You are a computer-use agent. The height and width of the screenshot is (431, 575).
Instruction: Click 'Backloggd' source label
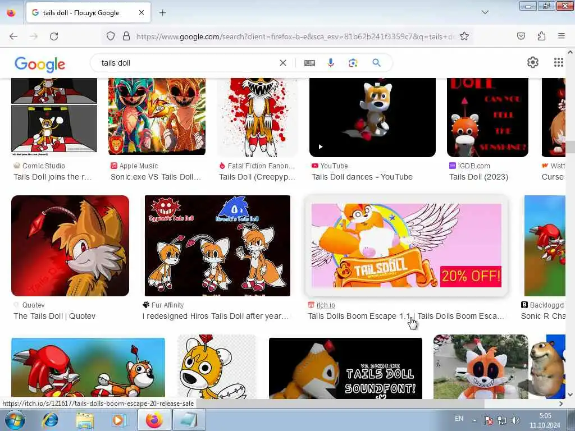click(x=546, y=305)
